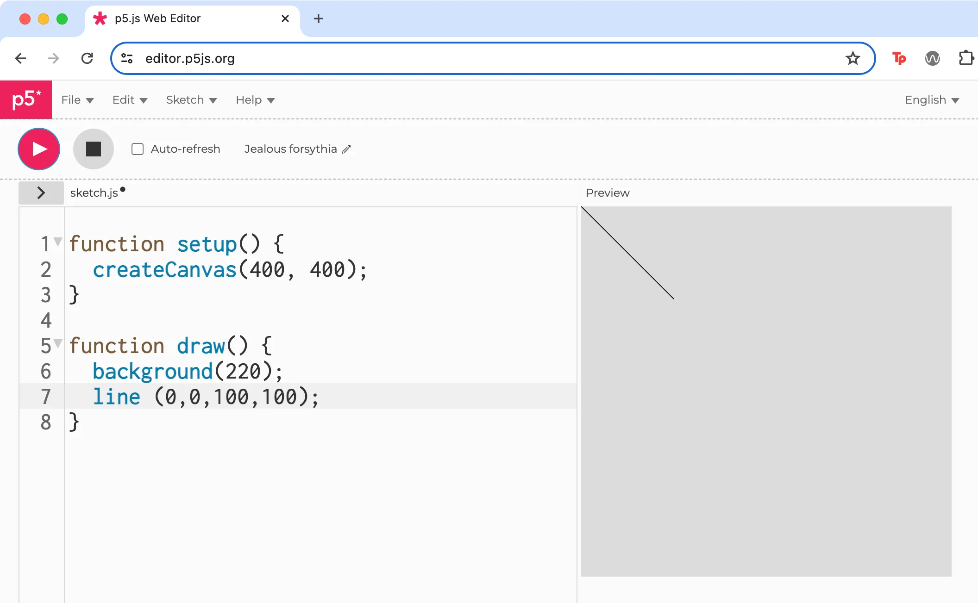
Task: Collapse the setup function code fold
Action: tap(57, 241)
